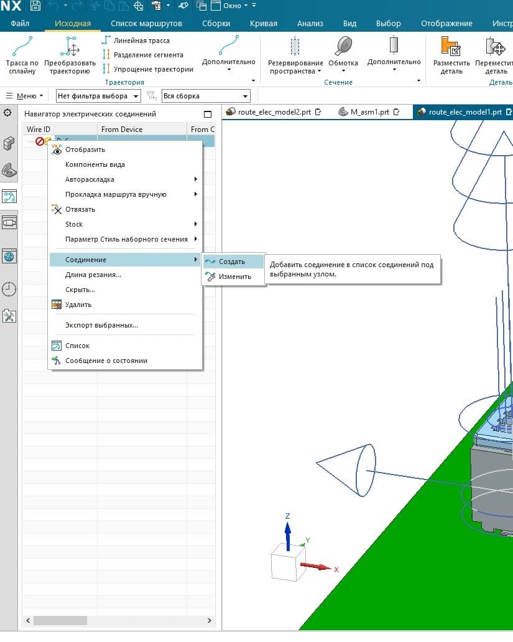Click the reset selection filter funnel icon
513x642 pixels.
point(152,96)
